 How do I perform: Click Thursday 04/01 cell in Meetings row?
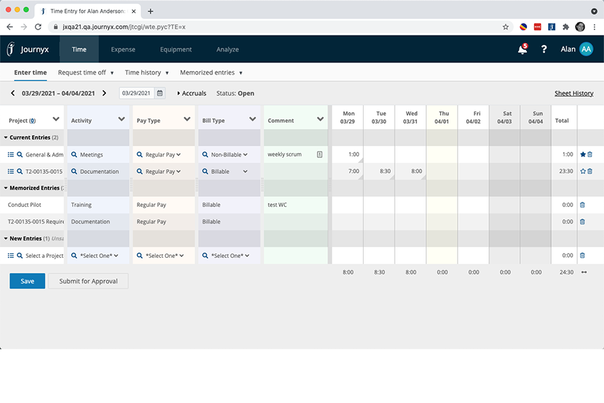click(x=442, y=154)
